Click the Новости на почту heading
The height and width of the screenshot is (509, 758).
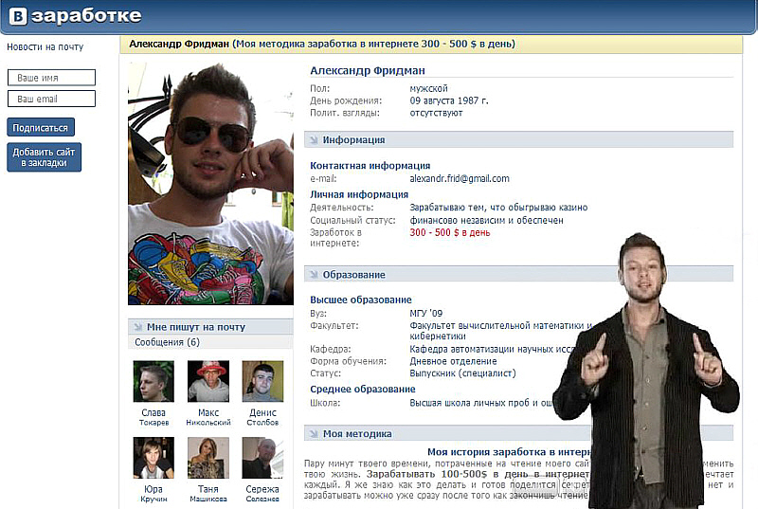click(x=45, y=46)
